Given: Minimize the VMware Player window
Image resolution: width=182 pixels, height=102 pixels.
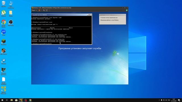Looking at the screenshot, I should coord(123,8).
